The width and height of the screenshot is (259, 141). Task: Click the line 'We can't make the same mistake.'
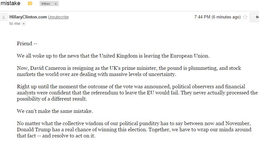point(55,111)
